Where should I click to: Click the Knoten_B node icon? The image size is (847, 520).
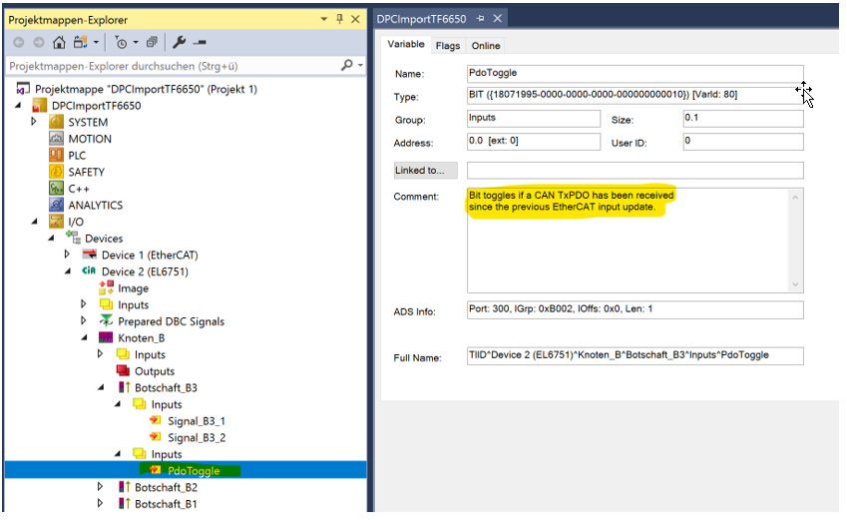(x=106, y=337)
